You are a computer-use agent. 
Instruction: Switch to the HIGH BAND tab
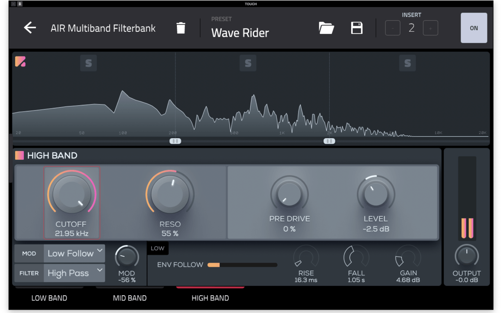pyautogui.click(x=210, y=298)
